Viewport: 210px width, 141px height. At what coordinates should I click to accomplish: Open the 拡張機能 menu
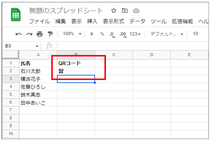pos(182,21)
